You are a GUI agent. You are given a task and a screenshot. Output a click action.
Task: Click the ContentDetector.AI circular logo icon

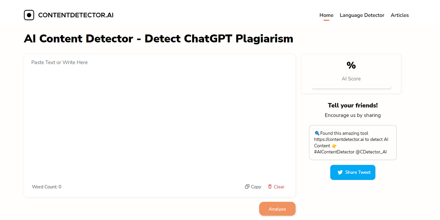(x=29, y=15)
